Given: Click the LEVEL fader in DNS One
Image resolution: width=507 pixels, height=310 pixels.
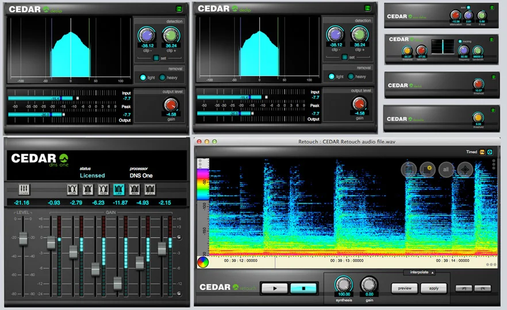Looking at the screenshot, I should point(23,239).
